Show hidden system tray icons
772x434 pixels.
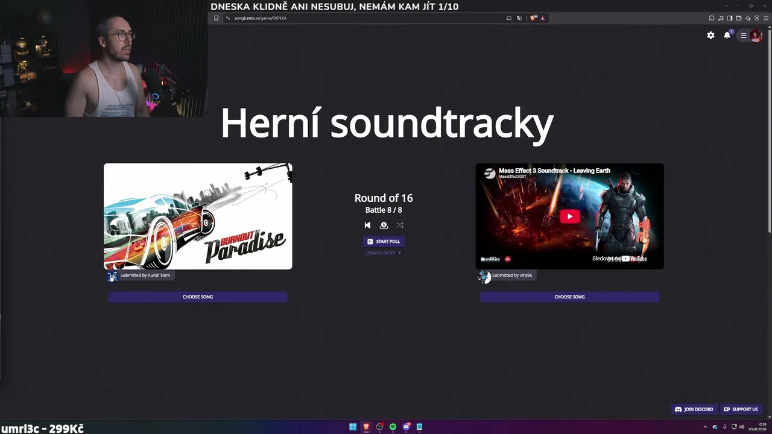tap(705, 427)
